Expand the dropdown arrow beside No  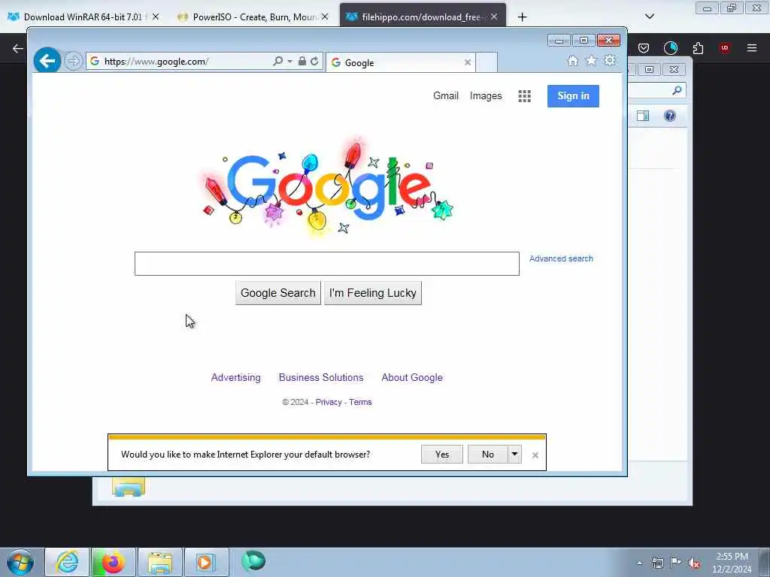(514, 455)
